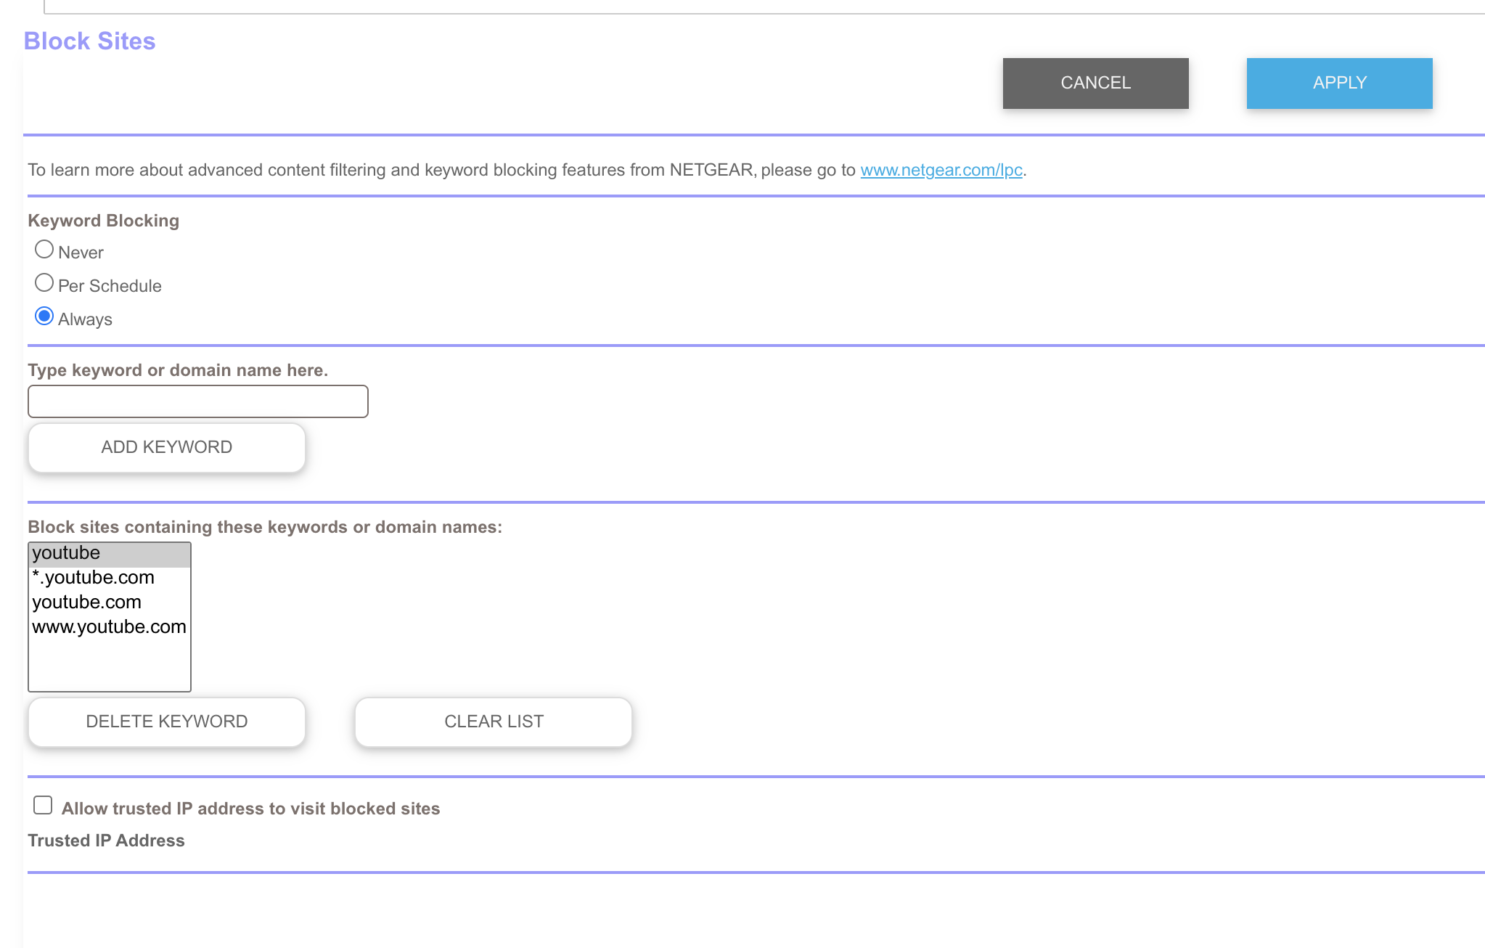This screenshot has height=948, width=1485.
Task: Enable trusted IP address checkbox
Action: click(x=43, y=805)
